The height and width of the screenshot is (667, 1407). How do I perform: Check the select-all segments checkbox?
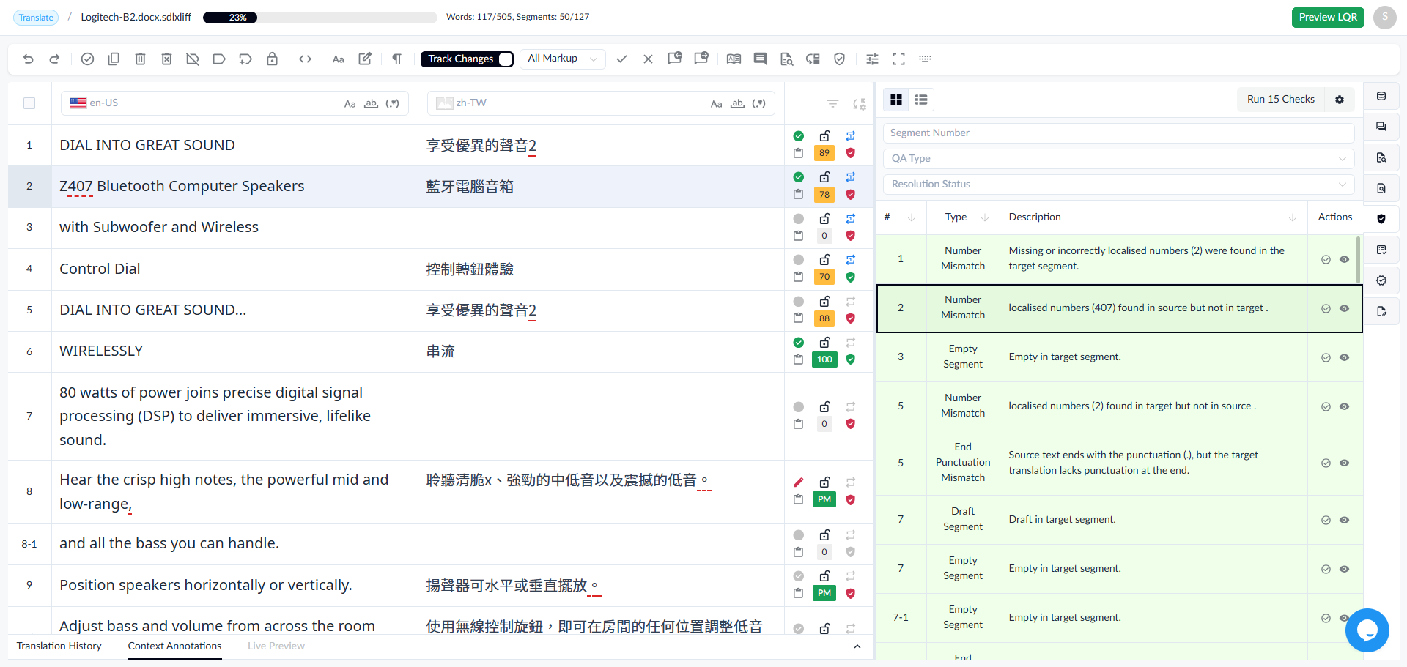tap(29, 103)
